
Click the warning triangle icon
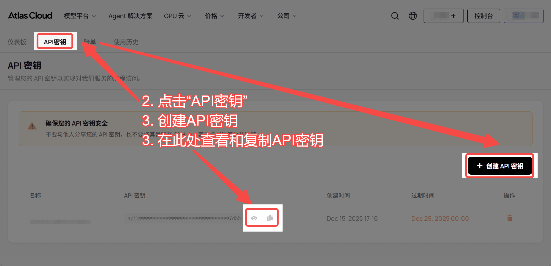pos(32,126)
